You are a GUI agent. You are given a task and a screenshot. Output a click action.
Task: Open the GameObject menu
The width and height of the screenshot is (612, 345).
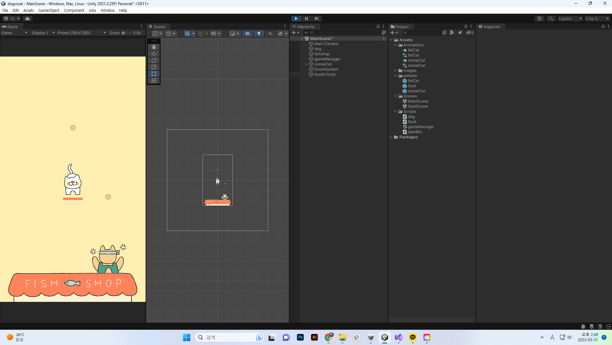(49, 11)
